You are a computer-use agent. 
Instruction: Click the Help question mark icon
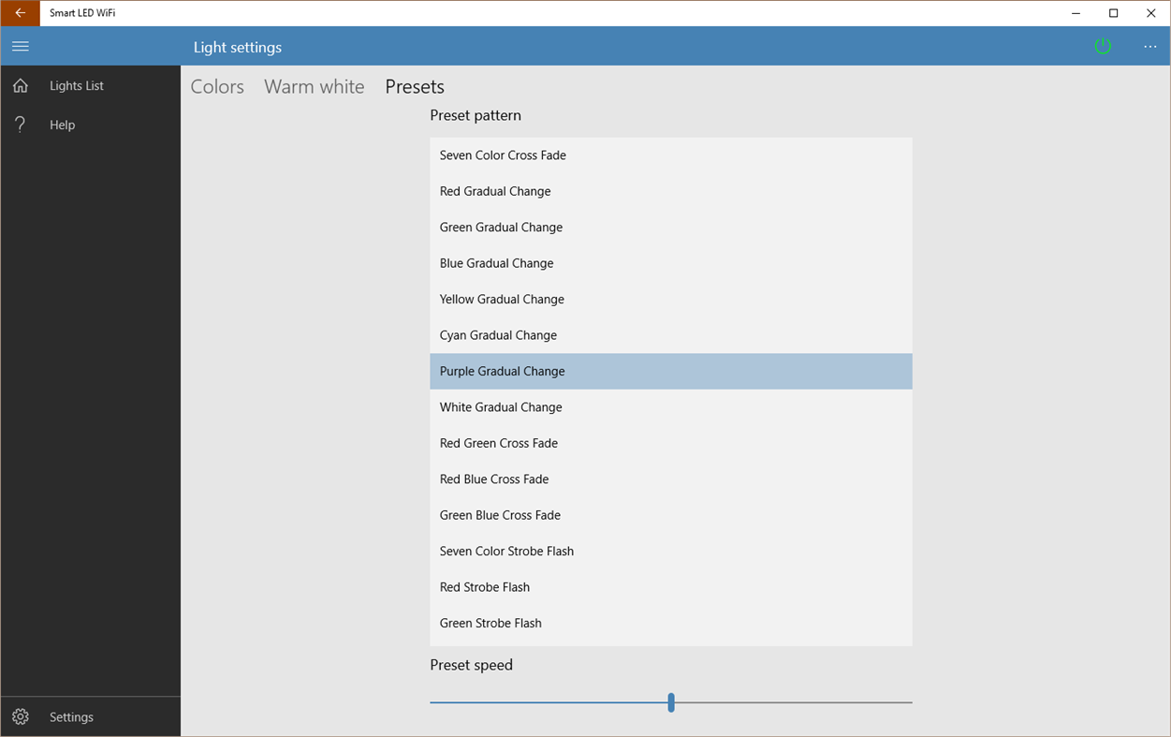point(21,125)
